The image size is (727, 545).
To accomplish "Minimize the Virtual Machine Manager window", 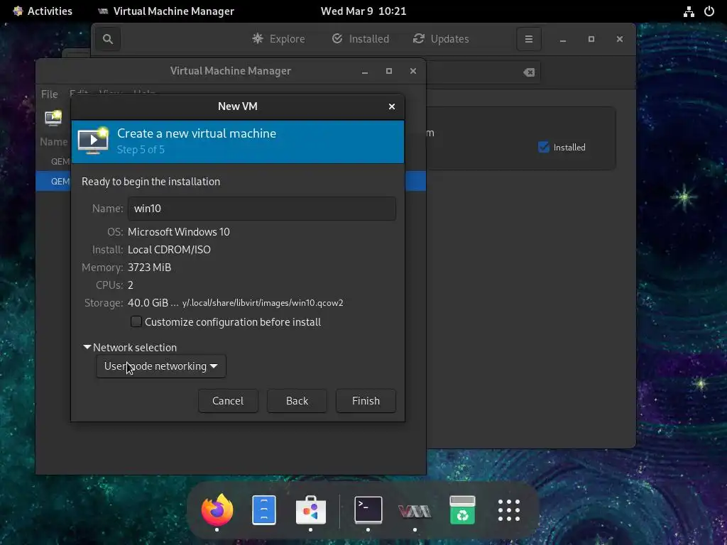I will pyautogui.click(x=365, y=72).
